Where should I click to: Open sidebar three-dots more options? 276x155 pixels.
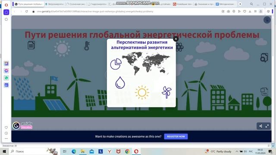pyautogui.click(x=6, y=139)
